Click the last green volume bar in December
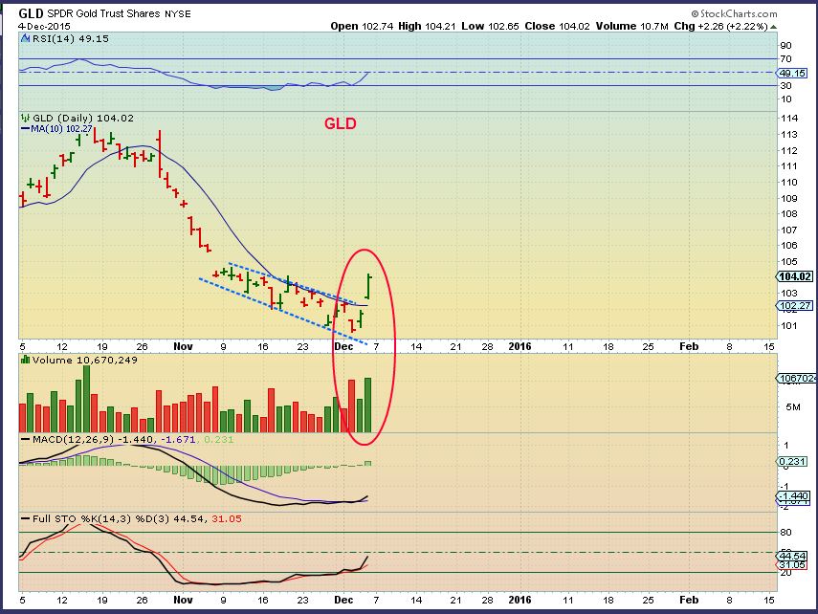The image size is (818, 614). pyautogui.click(x=367, y=405)
